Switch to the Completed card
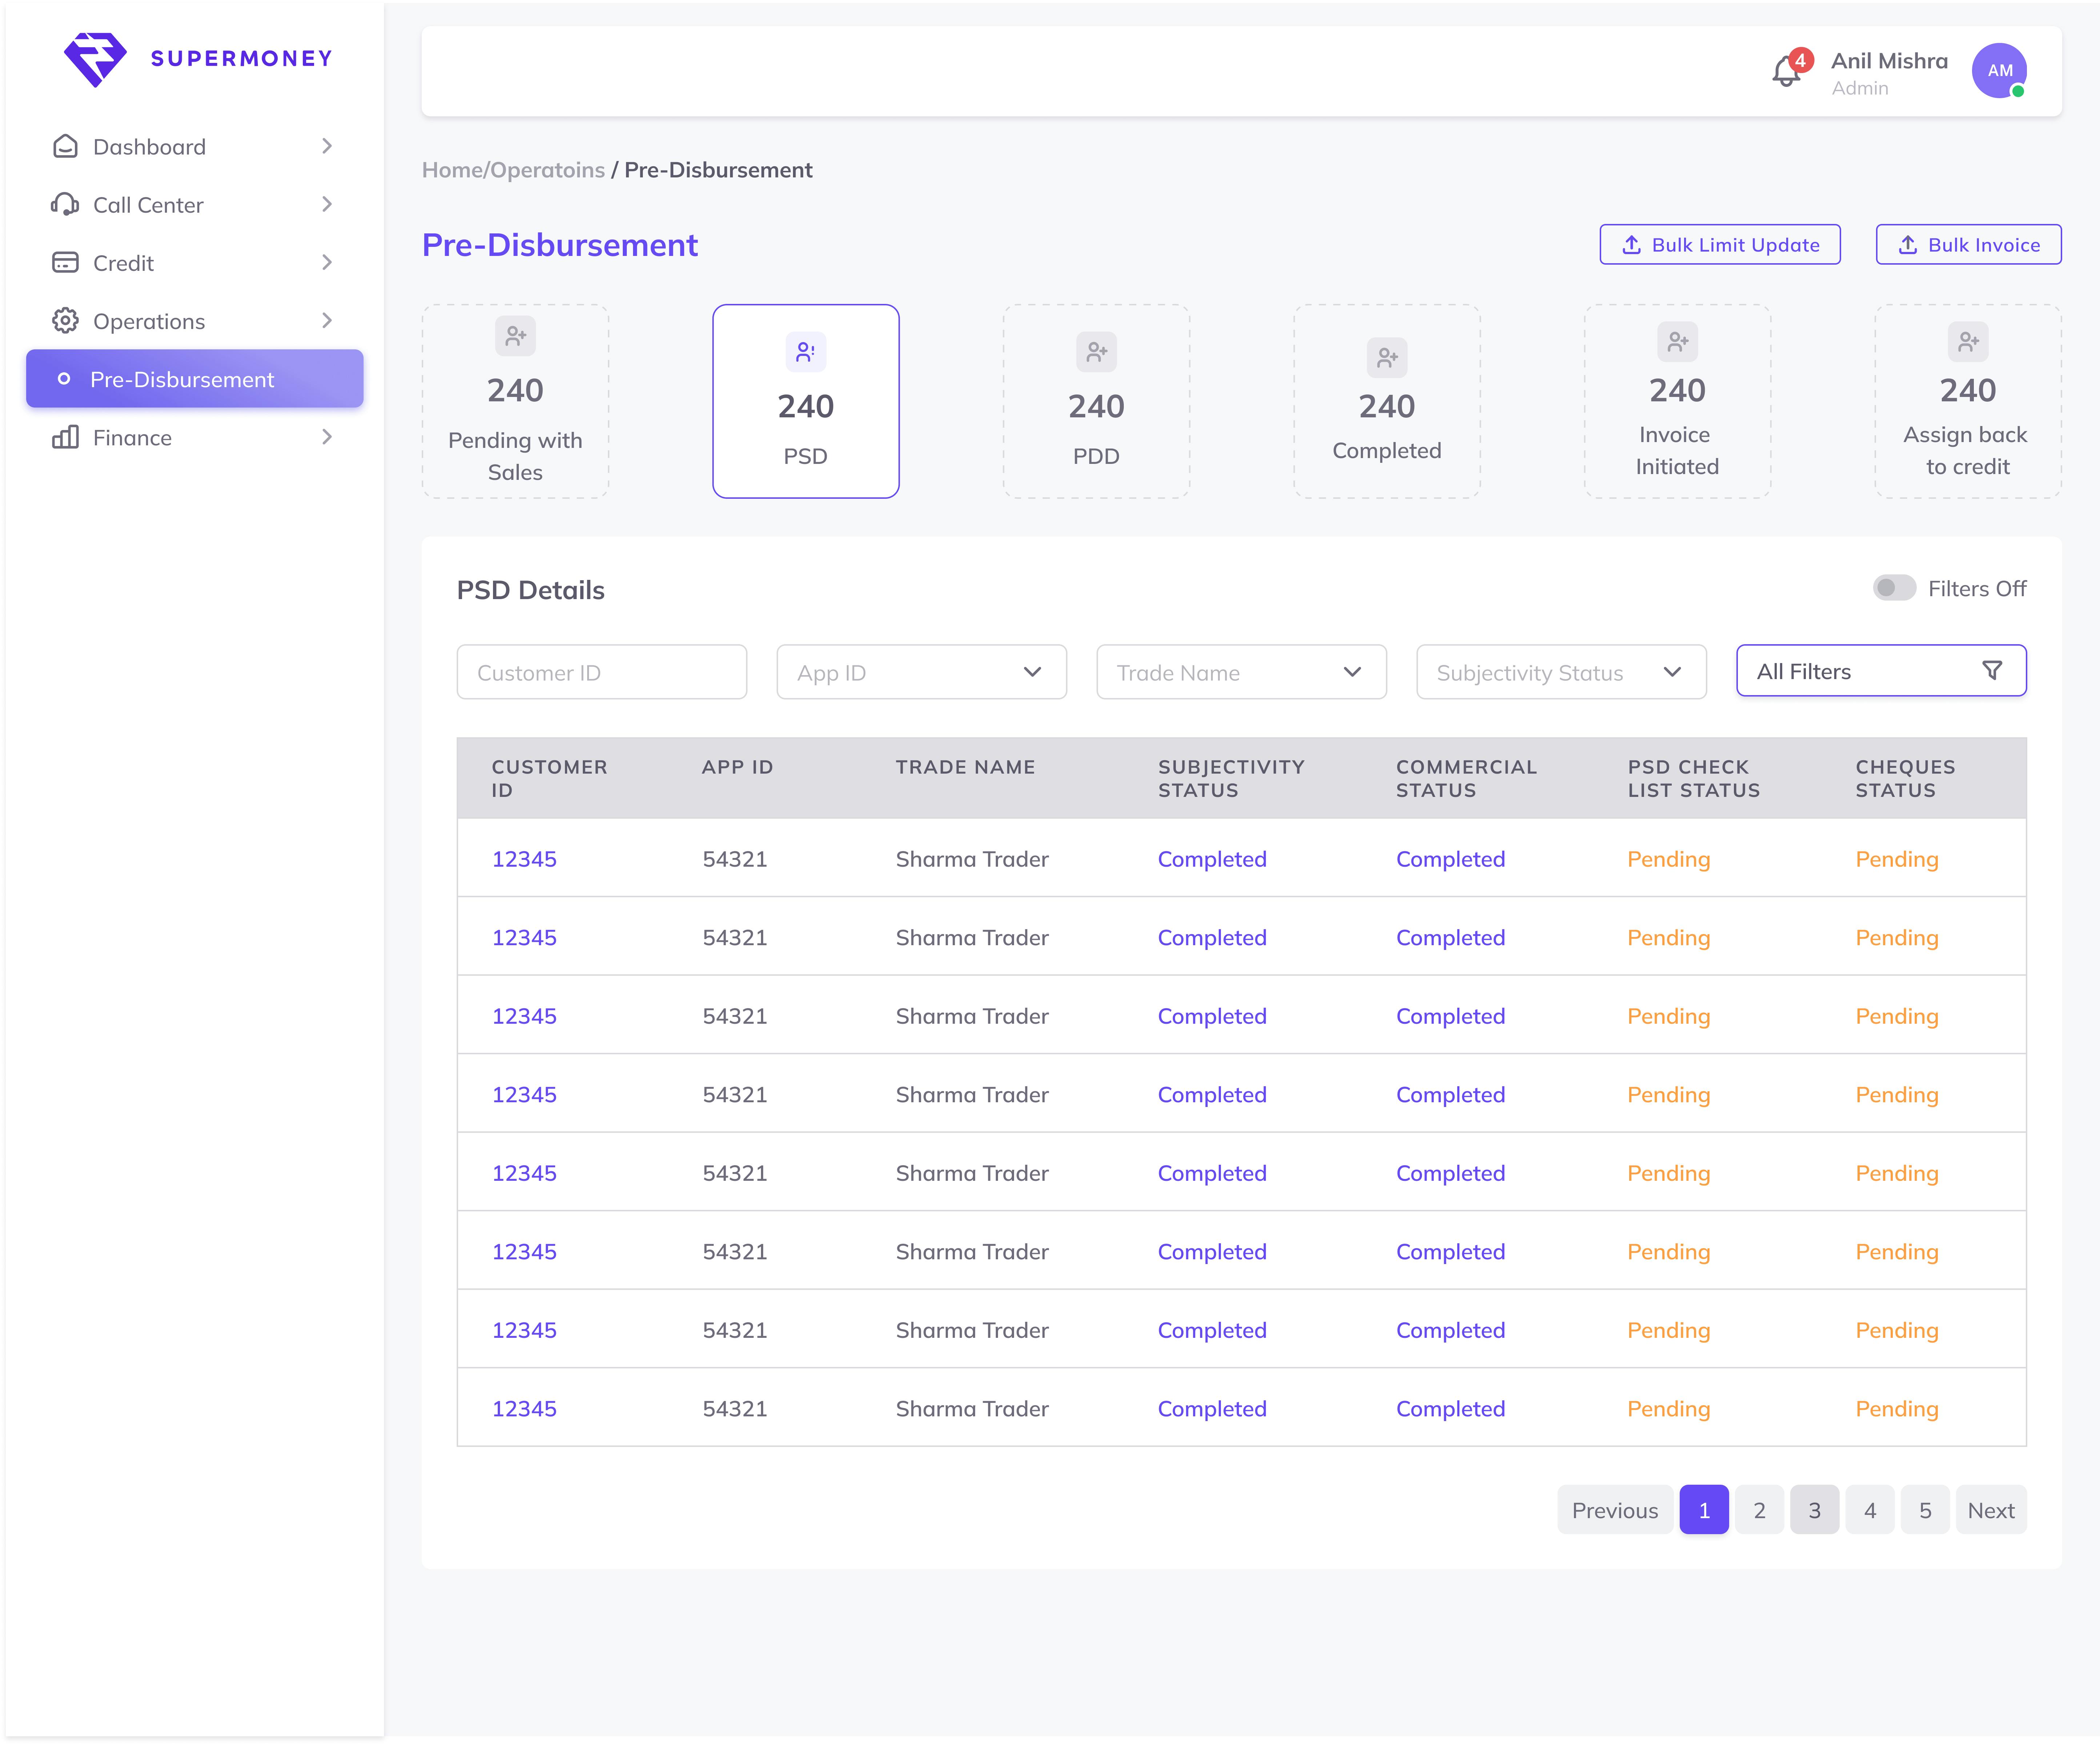2100x1745 pixels. (1387, 401)
